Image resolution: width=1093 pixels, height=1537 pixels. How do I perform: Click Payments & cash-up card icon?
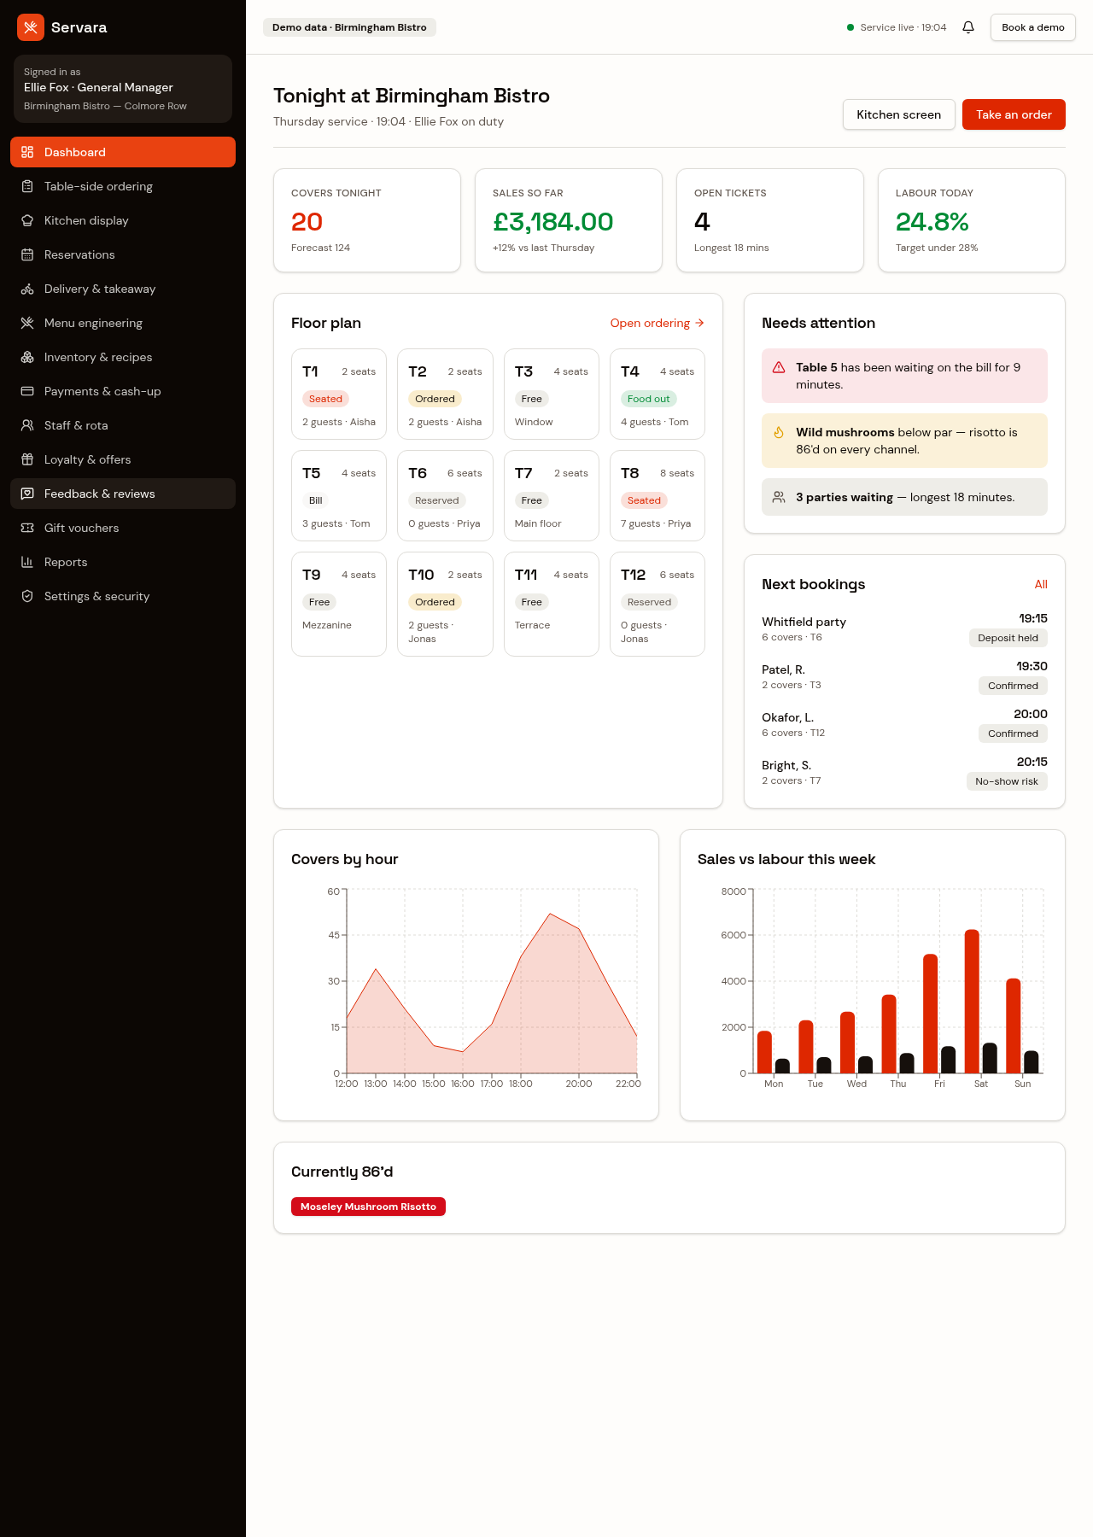pos(27,391)
